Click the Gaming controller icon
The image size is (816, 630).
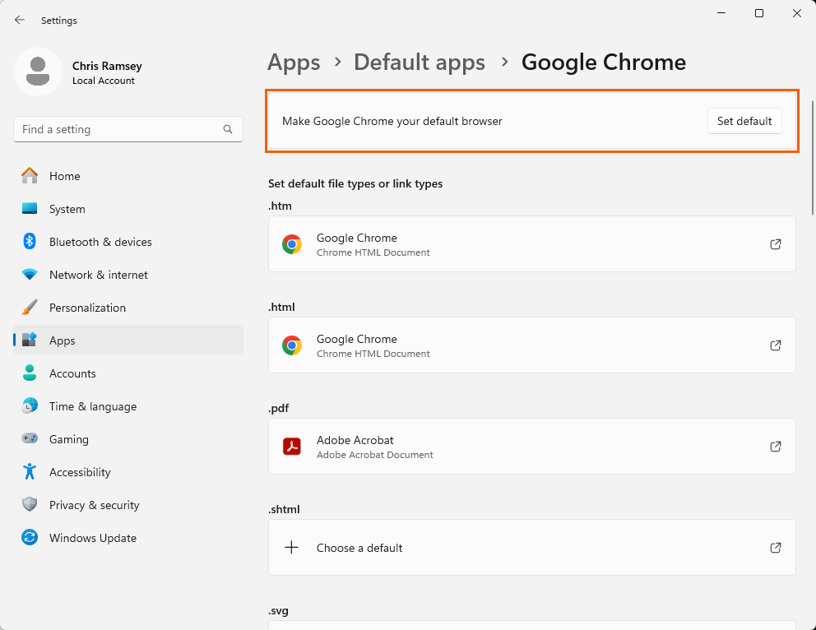point(30,438)
